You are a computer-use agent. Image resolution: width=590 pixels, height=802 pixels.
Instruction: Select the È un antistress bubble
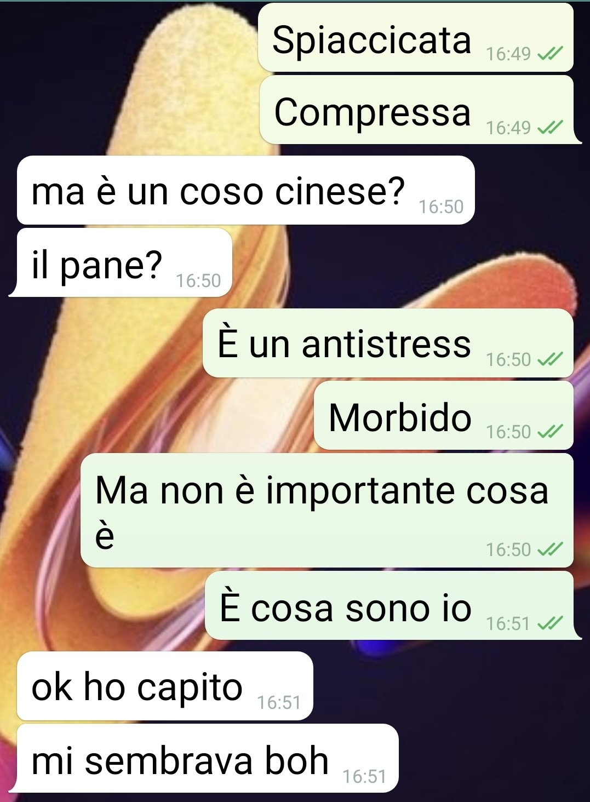point(388,343)
